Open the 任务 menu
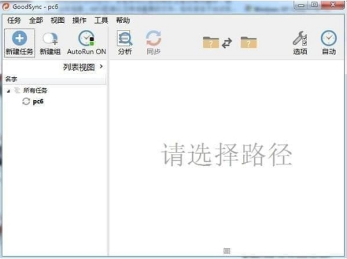This screenshot has height=259, width=347. point(14,20)
